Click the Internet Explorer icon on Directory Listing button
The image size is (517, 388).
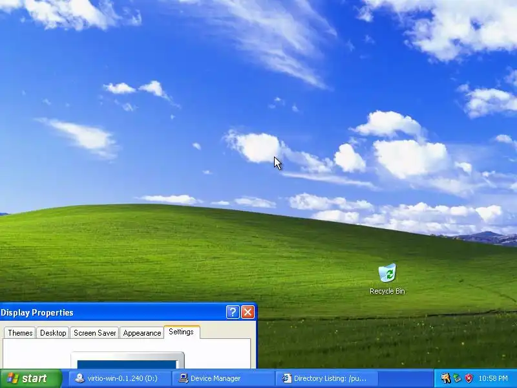click(x=287, y=378)
